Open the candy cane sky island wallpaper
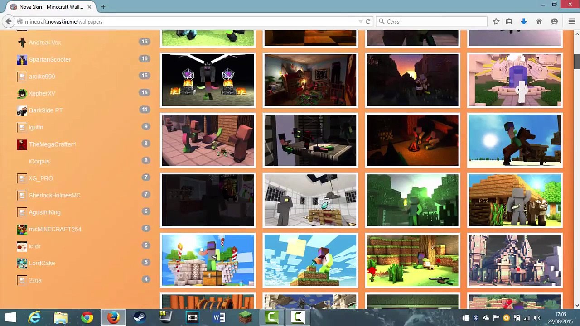This screenshot has height=326, width=580. [208, 260]
